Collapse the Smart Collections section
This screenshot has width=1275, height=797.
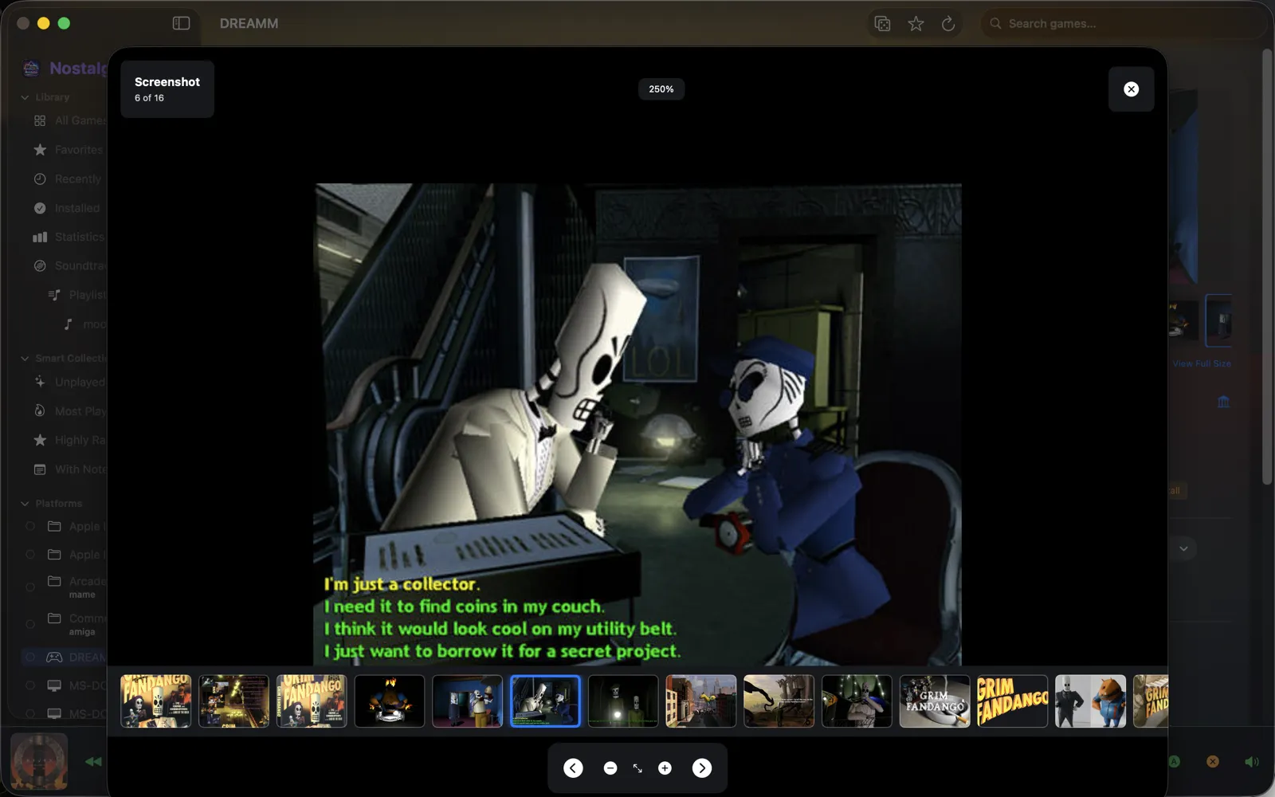click(25, 359)
